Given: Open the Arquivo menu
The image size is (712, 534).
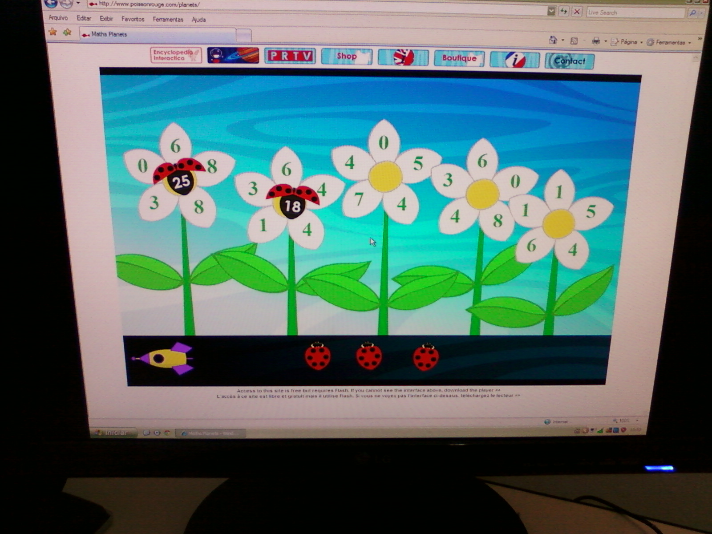Looking at the screenshot, I should pos(58,18).
